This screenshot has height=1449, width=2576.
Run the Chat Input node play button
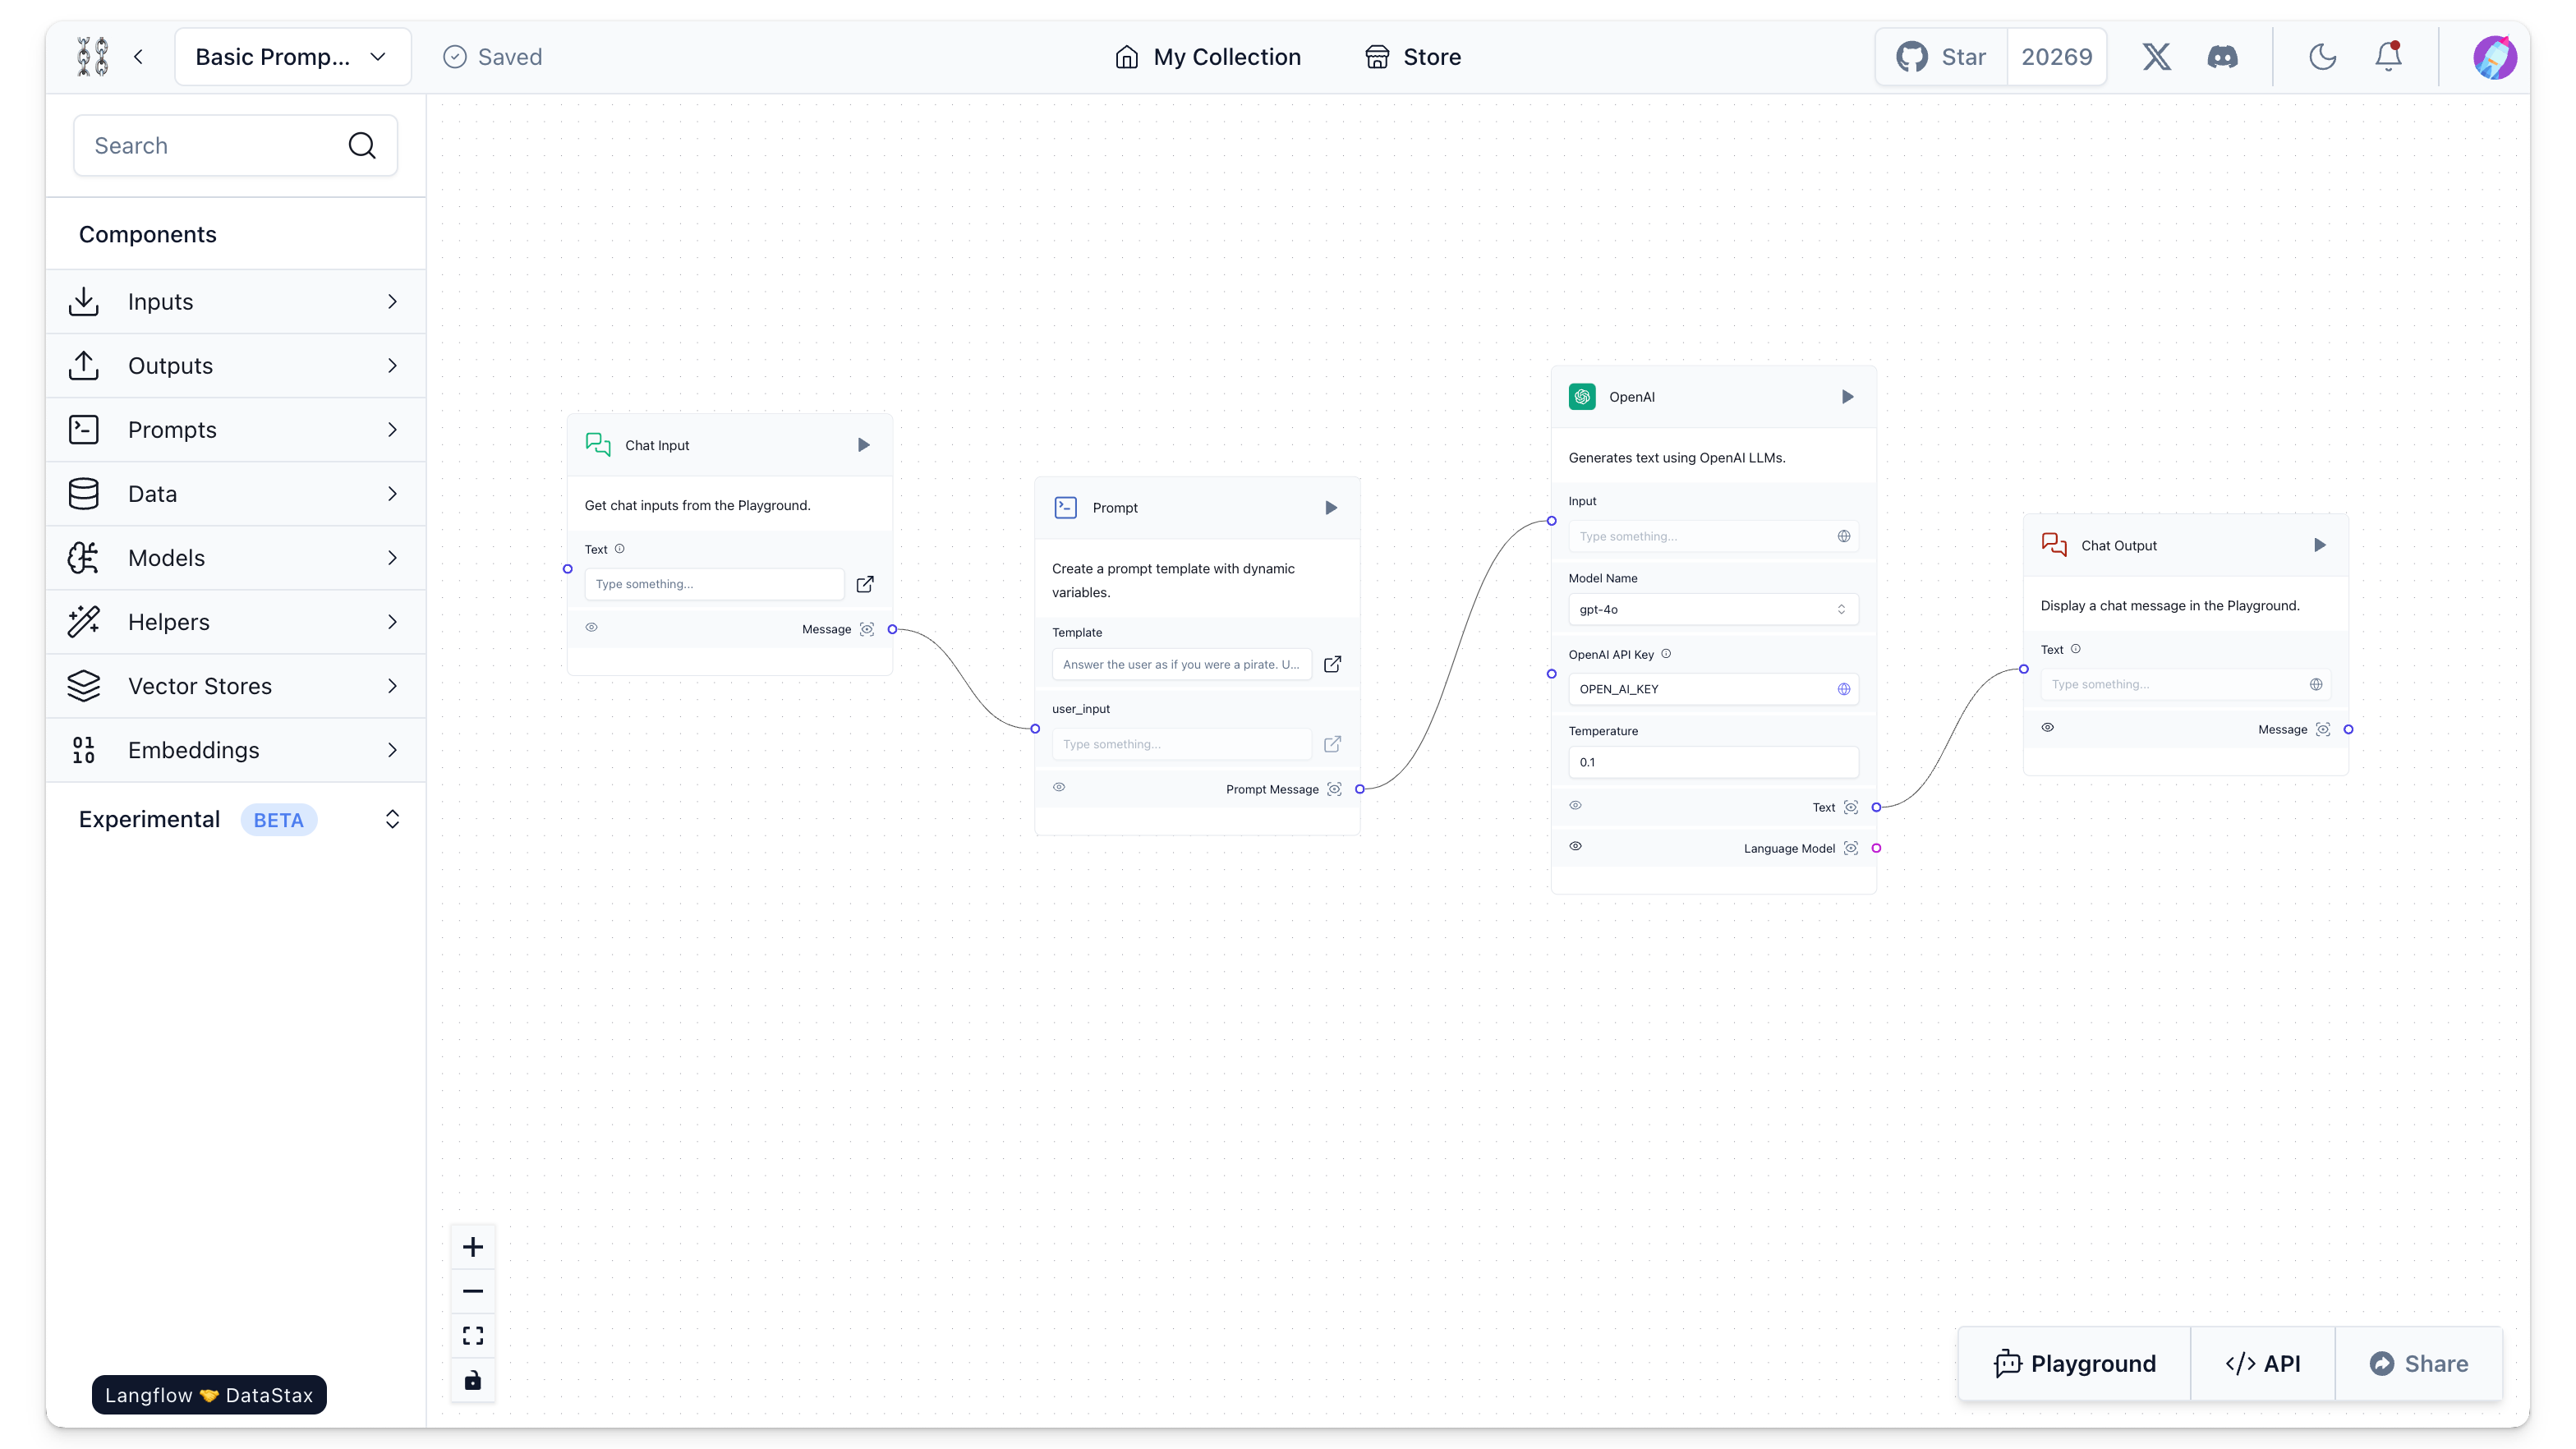click(863, 445)
